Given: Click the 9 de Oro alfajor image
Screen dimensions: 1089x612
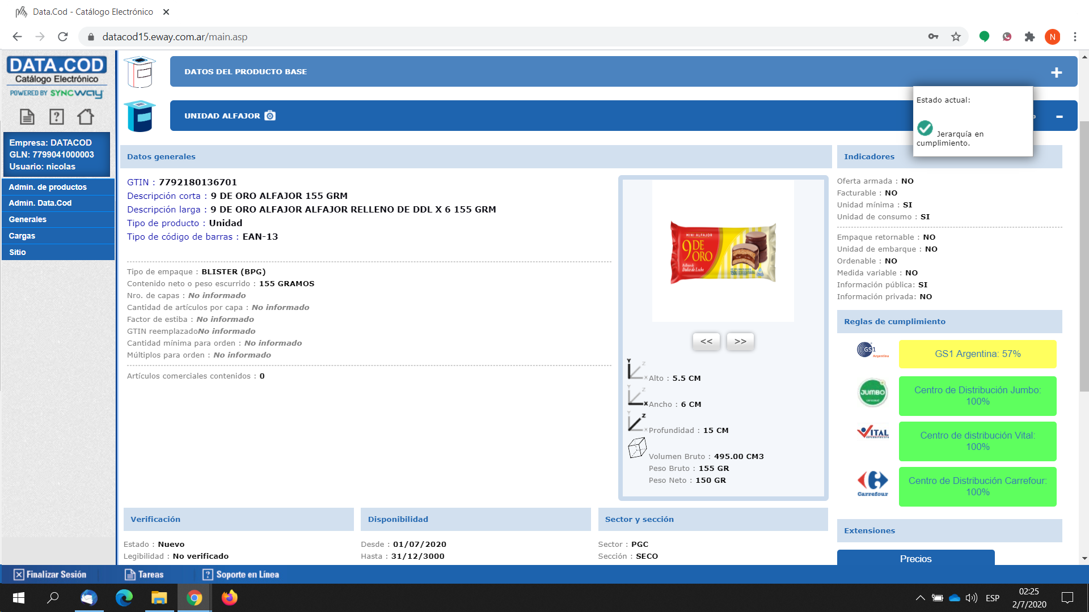Looking at the screenshot, I should tap(723, 252).
